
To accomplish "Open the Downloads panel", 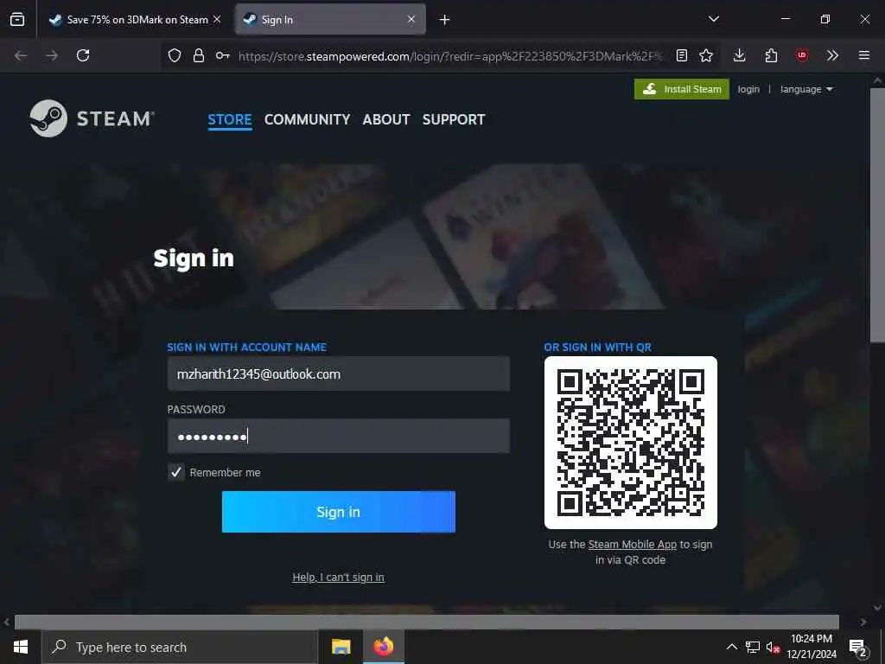I will [x=740, y=55].
